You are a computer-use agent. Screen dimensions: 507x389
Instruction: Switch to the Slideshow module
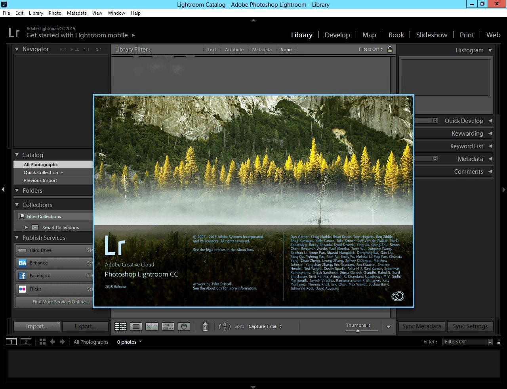tap(432, 35)
